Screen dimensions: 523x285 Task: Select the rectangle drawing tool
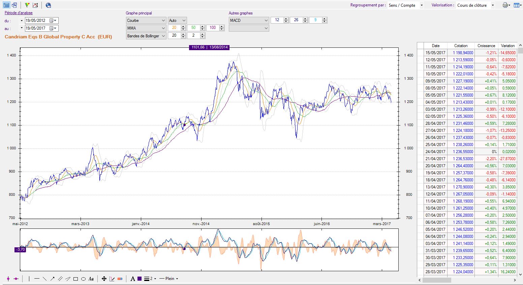(x=76, y=279)
